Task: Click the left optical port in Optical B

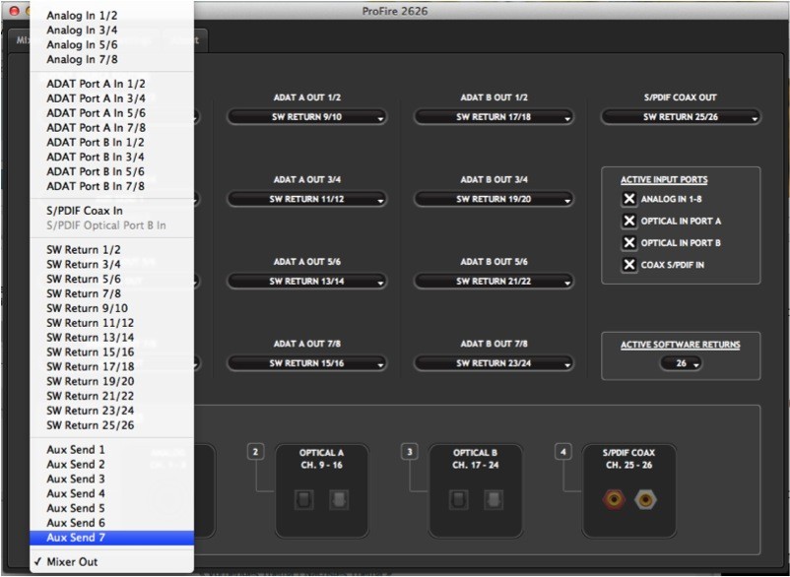Action: coord(458,500)
